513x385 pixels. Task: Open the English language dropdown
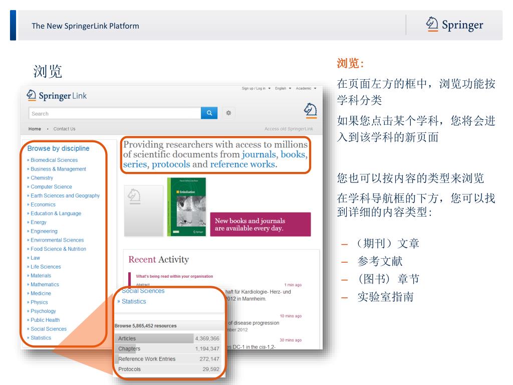[x=283, y=88]
